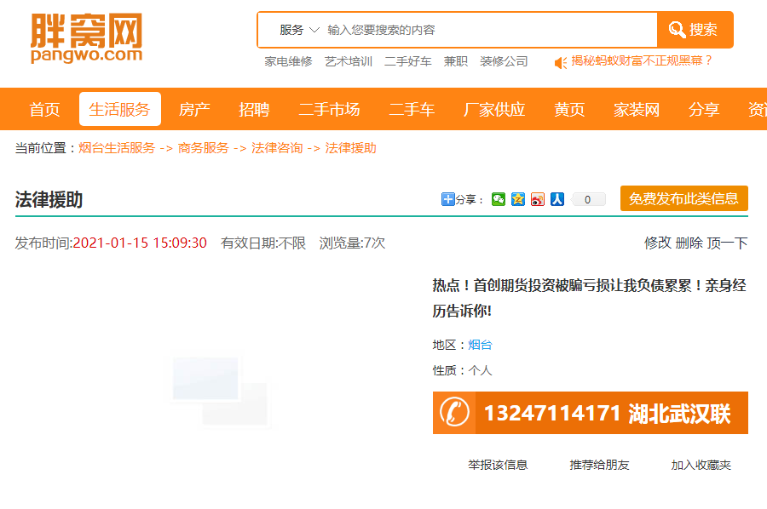Click the speaker announcement icon
Viewport: 767px width, 509px height.
[561, 62]
